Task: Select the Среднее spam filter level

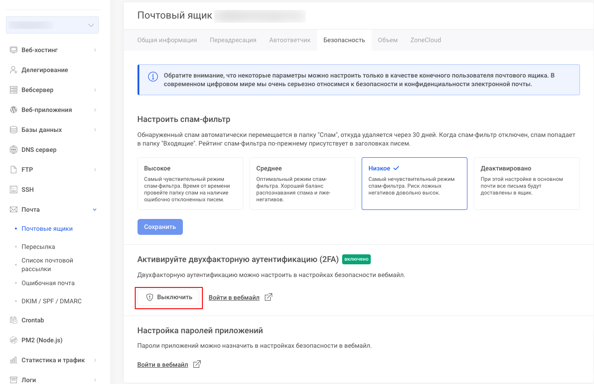Action: point(302,184)
